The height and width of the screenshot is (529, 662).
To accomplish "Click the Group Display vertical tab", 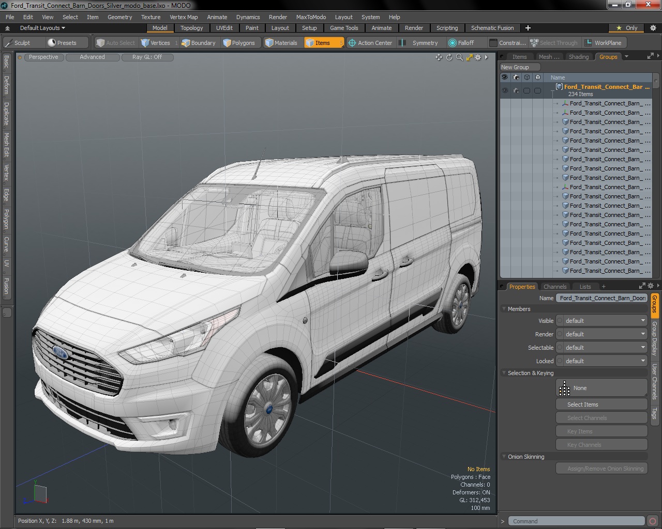I will click(654, 338).
